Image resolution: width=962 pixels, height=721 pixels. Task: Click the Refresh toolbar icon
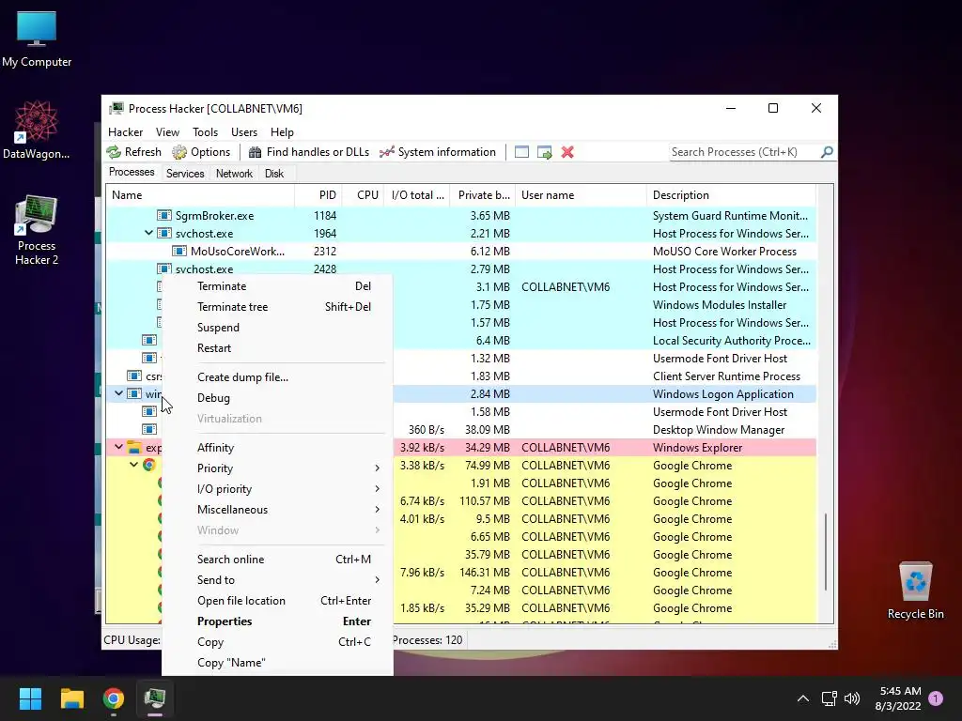pyautogui.click(x=114, y=152)
